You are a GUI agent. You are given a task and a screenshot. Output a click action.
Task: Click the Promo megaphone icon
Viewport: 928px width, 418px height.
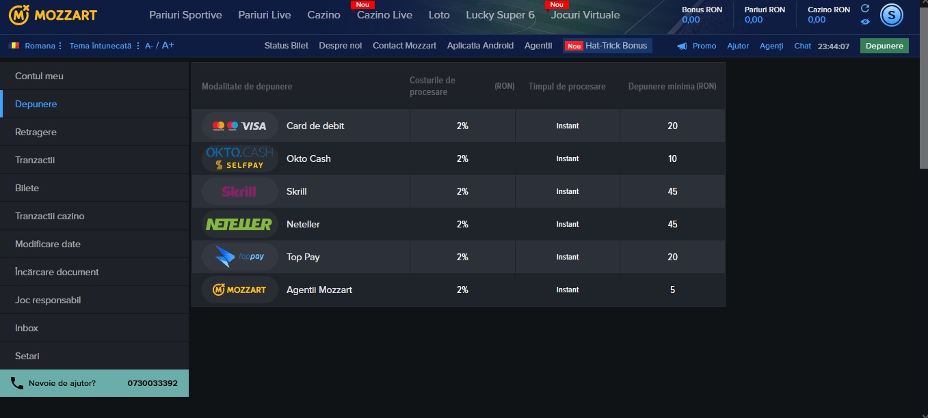point(682,46)
